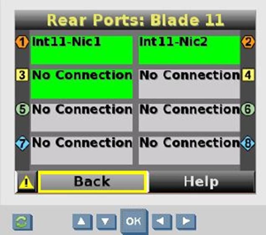Click the green refresh icon
Image resolution: width=266 pixels, height=235 pixels.
click(23, 222)
